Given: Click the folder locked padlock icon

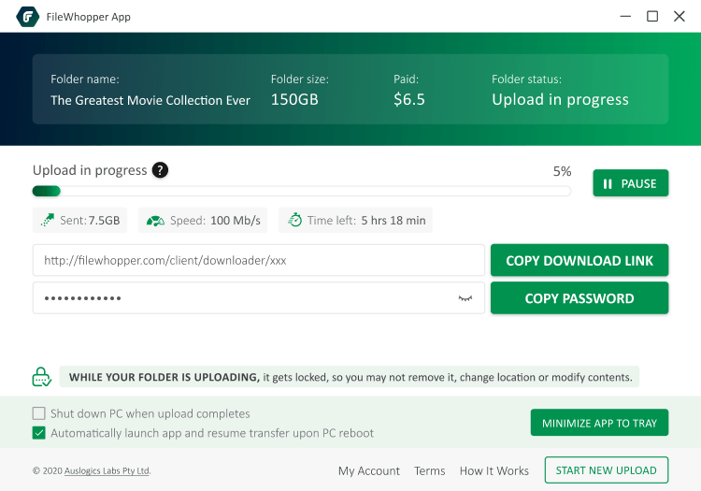Looking at the screenshot, I should (x=41, y=377).
